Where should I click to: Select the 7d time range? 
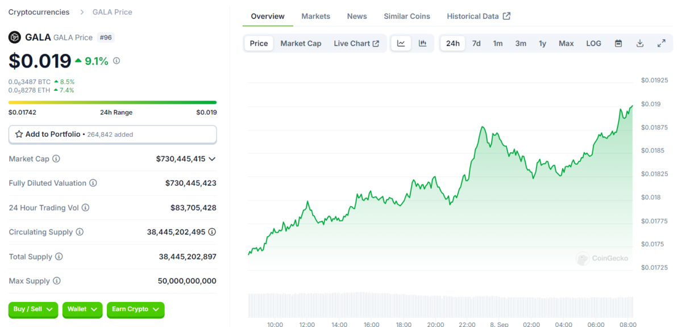pyautogui.click(x=476, y=44)
